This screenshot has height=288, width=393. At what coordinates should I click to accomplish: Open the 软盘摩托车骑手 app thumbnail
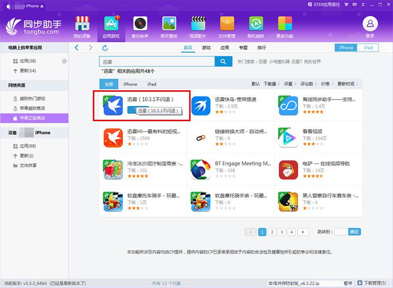click(113, 202)
